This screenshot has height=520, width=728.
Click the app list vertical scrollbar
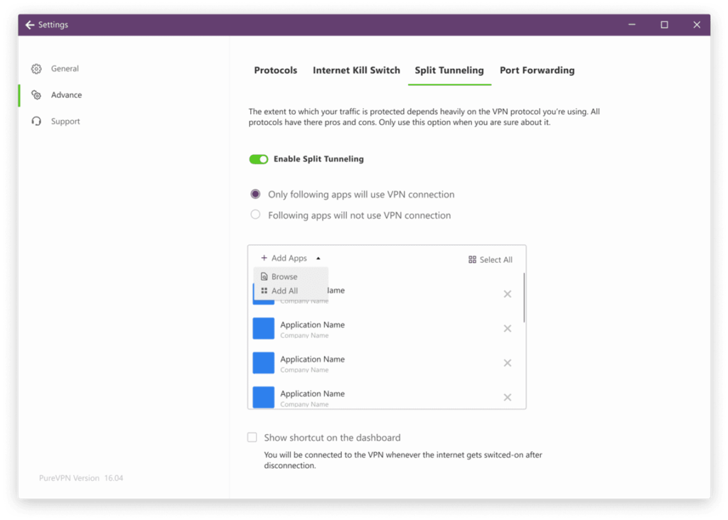coord(525,298)
